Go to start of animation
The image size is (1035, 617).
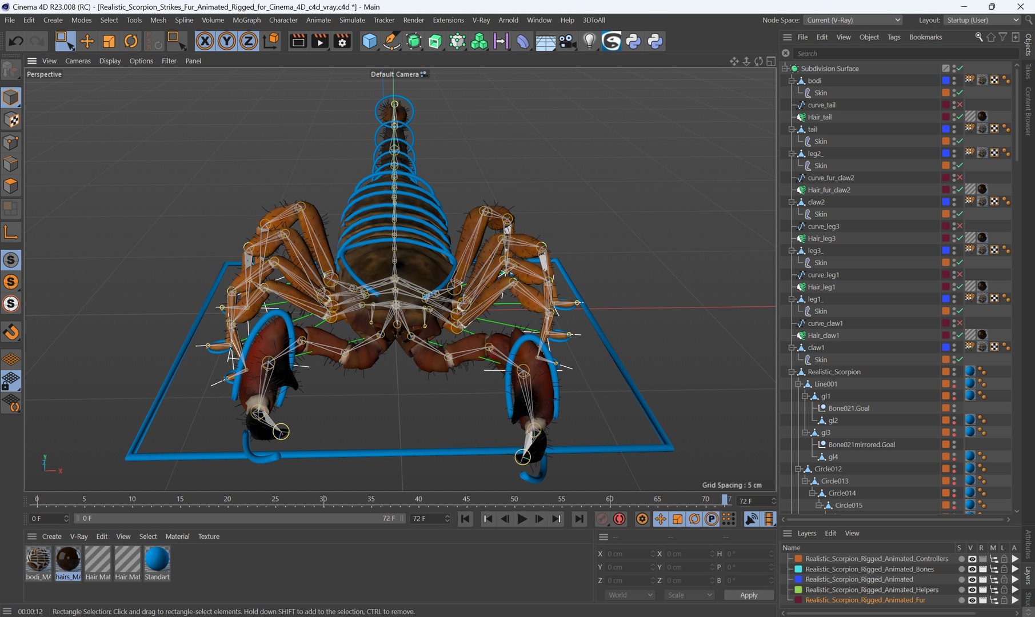(x=465, y=519)
